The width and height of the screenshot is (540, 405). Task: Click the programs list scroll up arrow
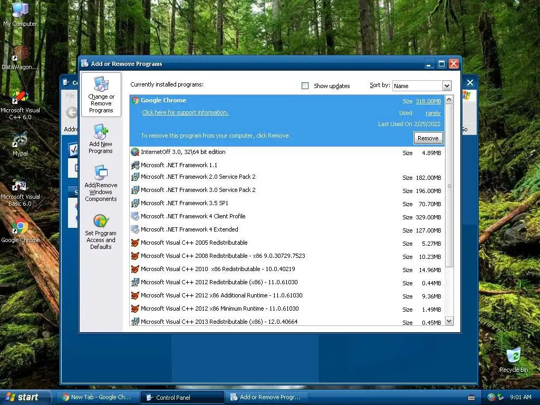point(449,100)
